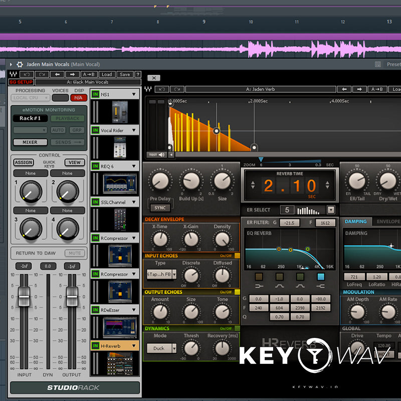The image size is (401, 401).
Task: Bypass REQ 6 with its IN button
Action: (x=95, y=166)
